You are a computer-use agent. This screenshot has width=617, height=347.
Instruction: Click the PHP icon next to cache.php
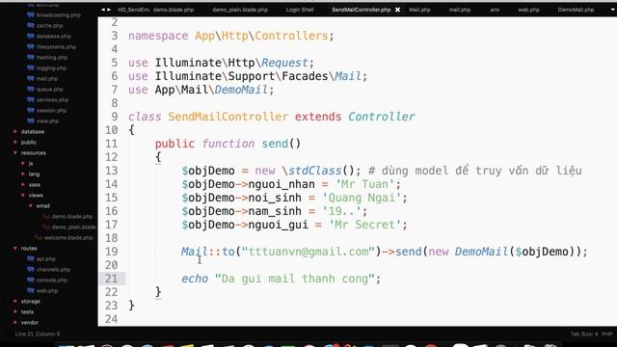pos(30,26)
